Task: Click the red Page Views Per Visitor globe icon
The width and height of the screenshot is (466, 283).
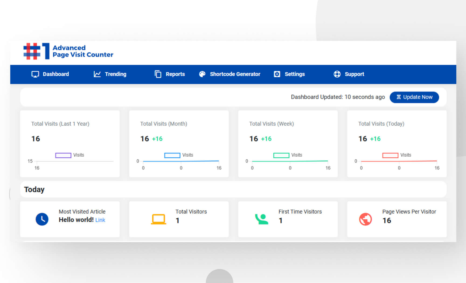Action: pos(365,219)
